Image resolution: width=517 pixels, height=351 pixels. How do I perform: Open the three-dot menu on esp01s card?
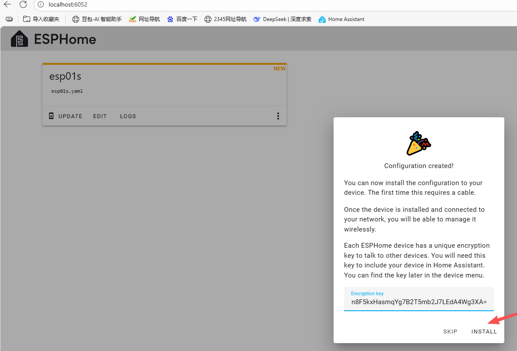pyautogui.click(x=278, y=116)
